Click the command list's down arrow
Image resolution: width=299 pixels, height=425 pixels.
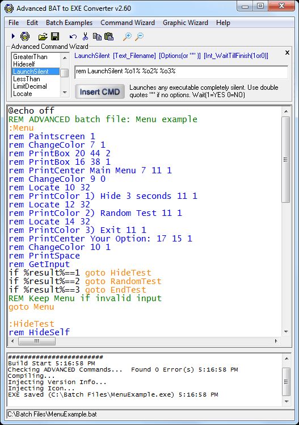[x=65, y=93]
